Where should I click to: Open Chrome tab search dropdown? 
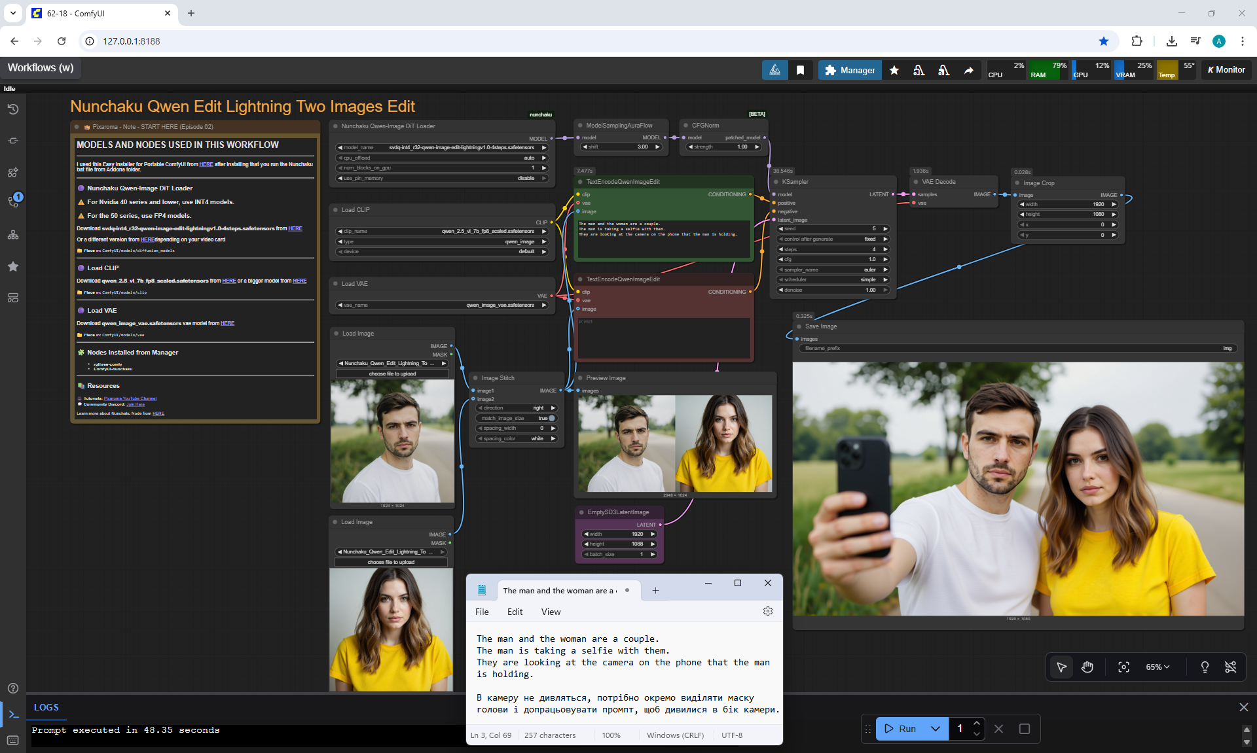(x=13, y=13)
